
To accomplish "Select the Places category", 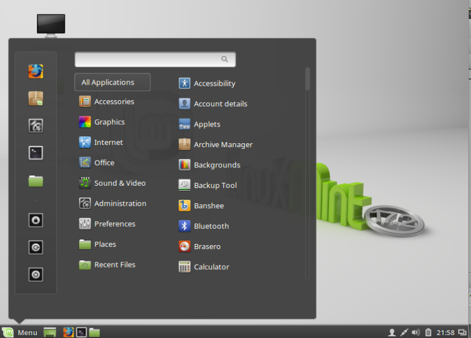I will pyautogui.click(x=98, y=244).
